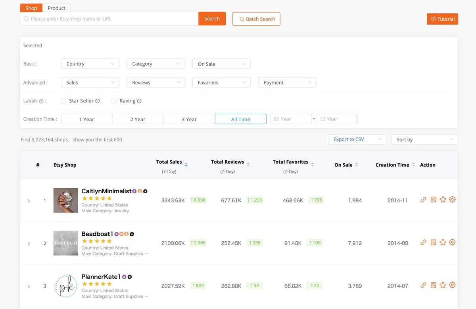Click the black chat-star badge on Beadboat1
Viewport: 476px width, 309px height.
click(x=132, y=234)
